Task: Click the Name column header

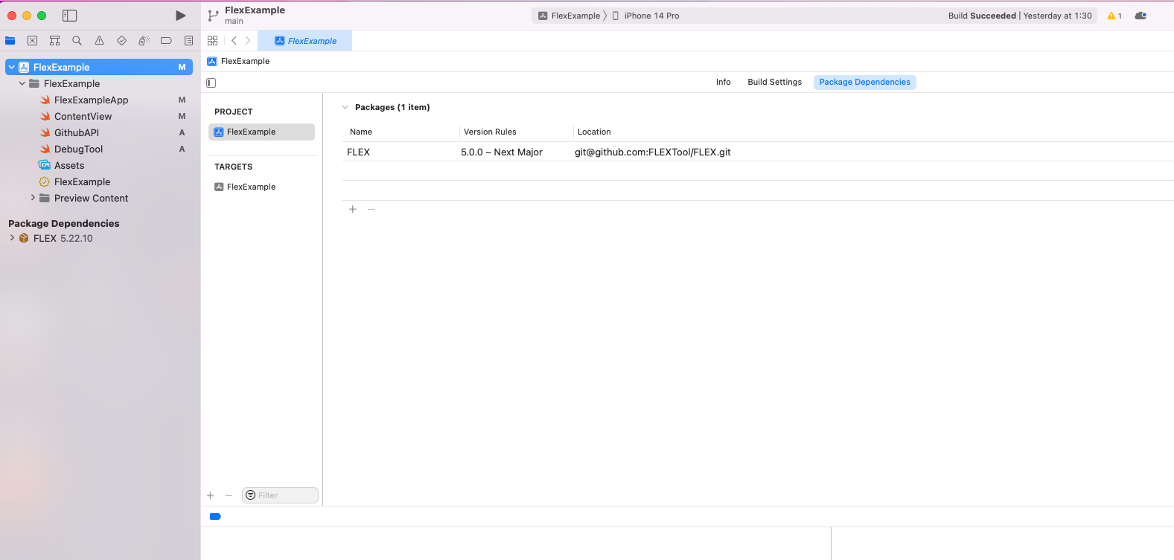Action: pyautogui.click(x=361, y=132)
